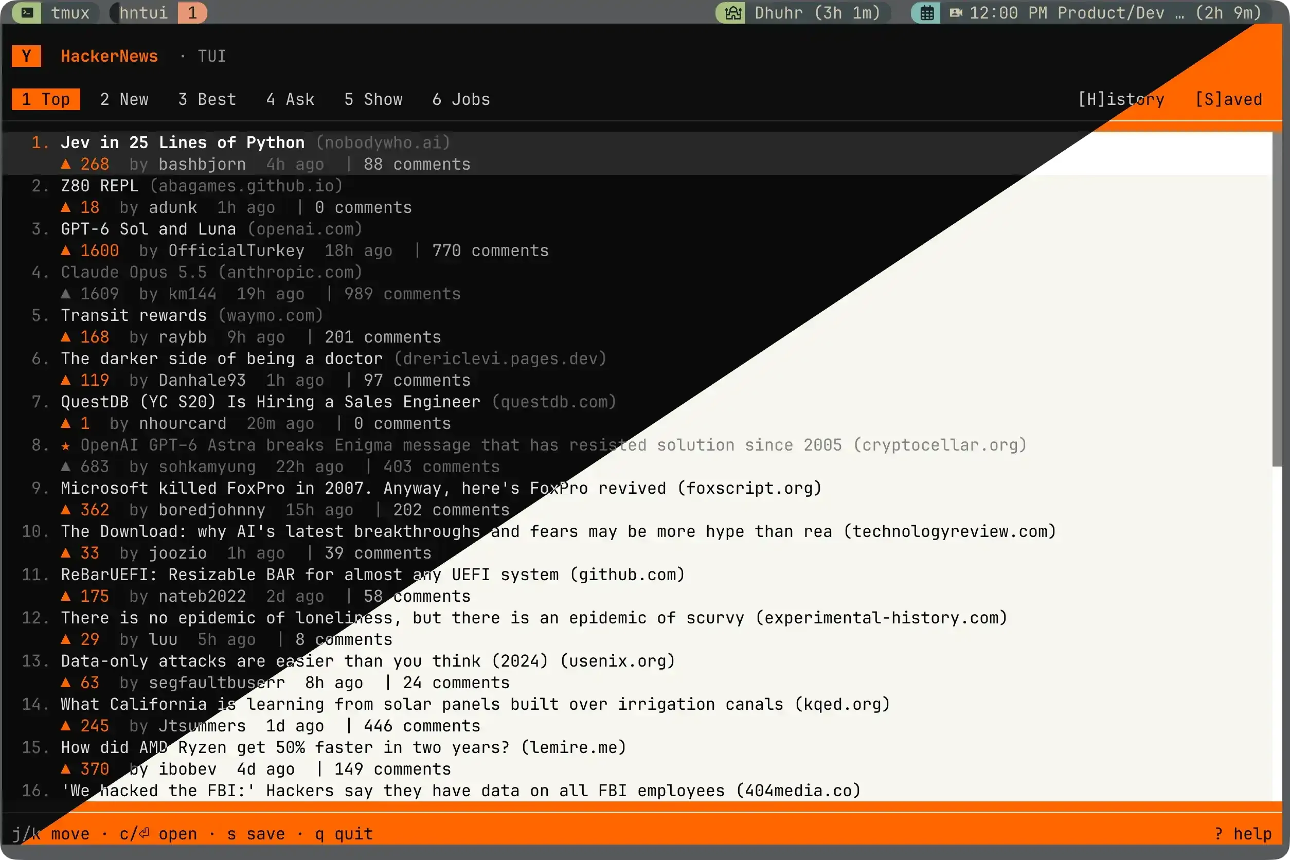Click the ? help hint
Screen dimensions: 1290x860
tap(1243, 834)
